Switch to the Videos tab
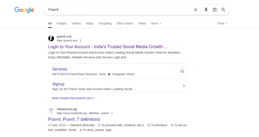The image size is (259, 137). pos(76,23)
